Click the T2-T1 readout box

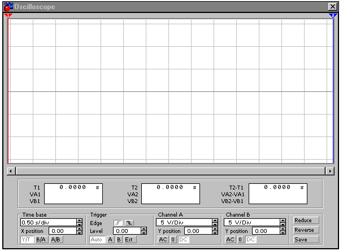point(278,193)
